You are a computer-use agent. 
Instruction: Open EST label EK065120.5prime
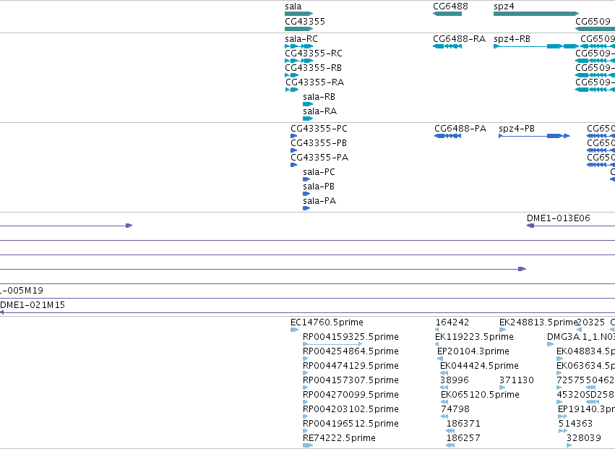[x=480, y=395]
